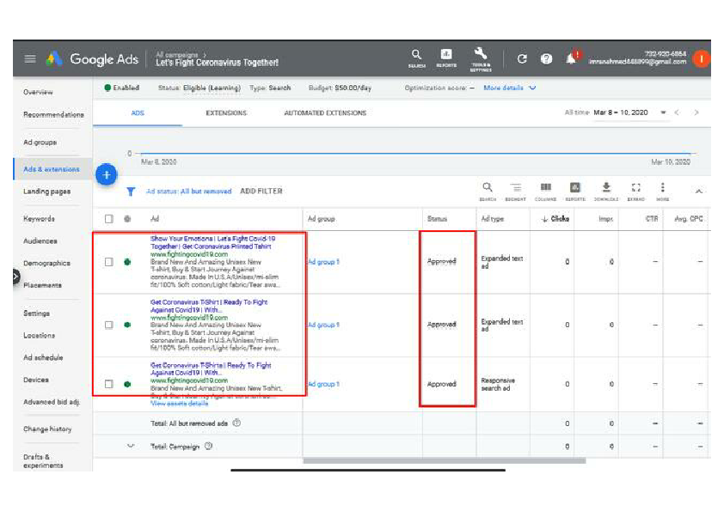Expand the collapsed side panel arrow
This screenshot has height=511, width=724.
15,277
